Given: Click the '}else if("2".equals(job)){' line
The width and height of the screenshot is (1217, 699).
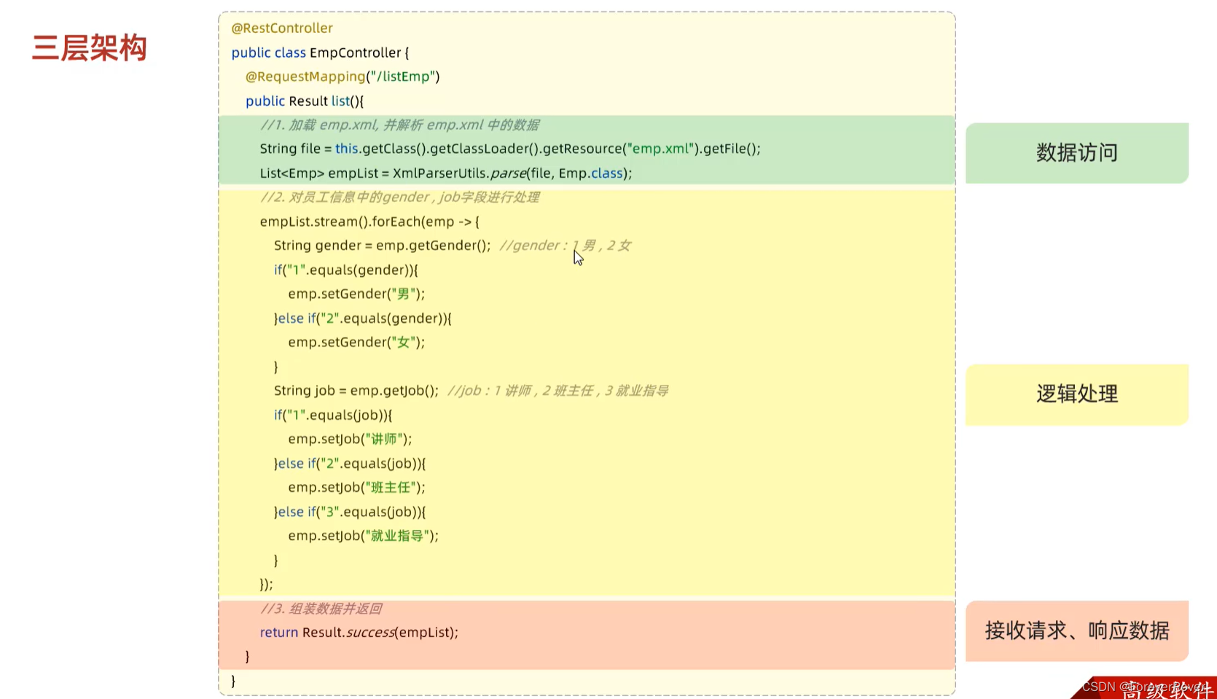Looking at the screenshot, I should click(x=350, y=464).
